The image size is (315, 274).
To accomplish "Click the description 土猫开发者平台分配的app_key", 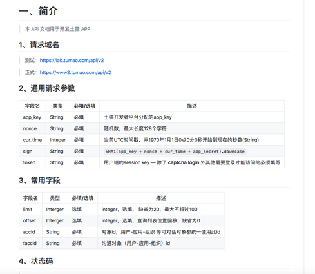I will pyautogui.click(x=138, y=117).
